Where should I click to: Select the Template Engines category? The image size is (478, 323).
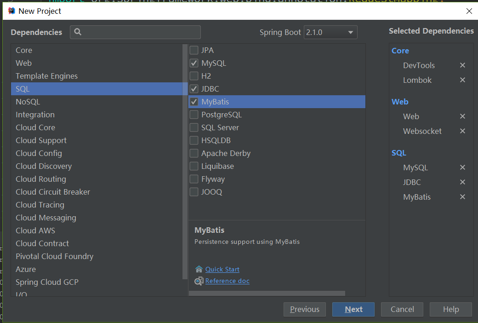tap(97, 76)
